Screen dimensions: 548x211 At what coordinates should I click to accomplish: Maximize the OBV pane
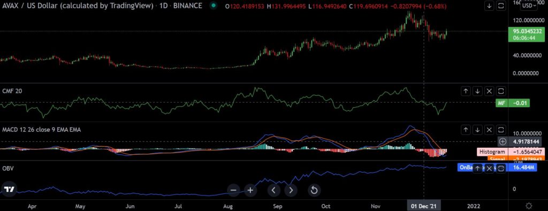(501, 168)
